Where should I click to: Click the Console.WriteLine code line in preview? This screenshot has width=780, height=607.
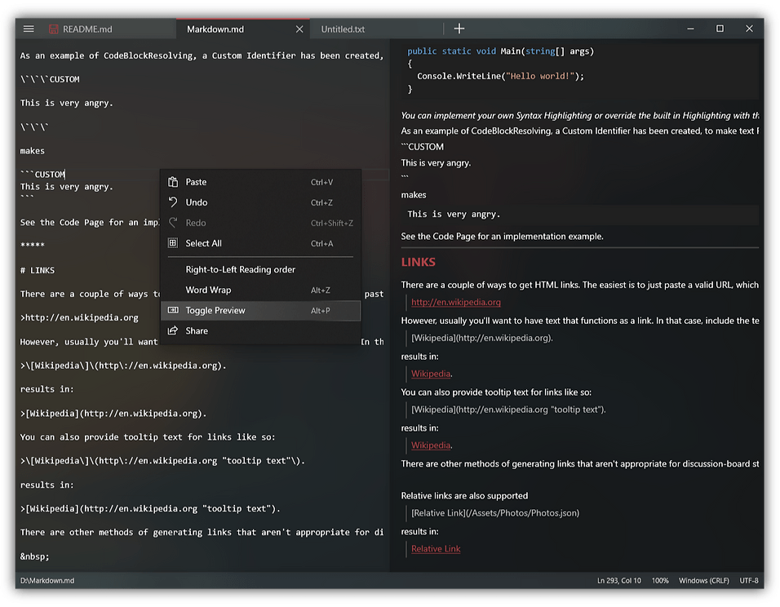coord(500,76)
